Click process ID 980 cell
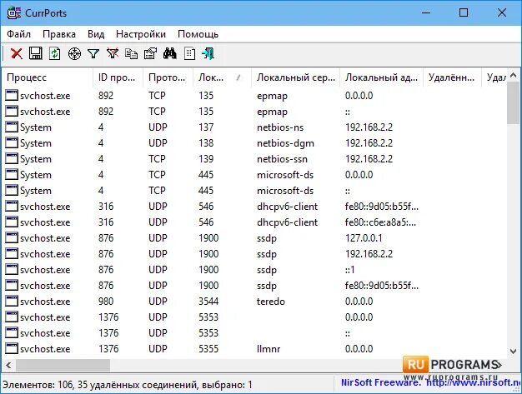 click(x=106, y=302)
